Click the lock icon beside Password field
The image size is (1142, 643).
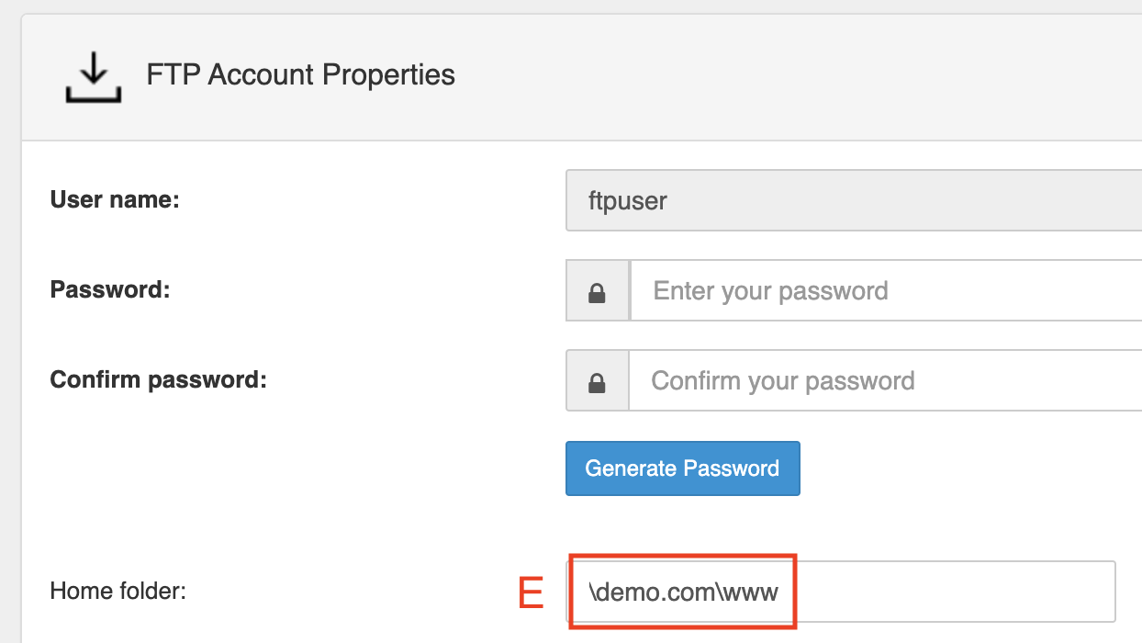(598, 291)
